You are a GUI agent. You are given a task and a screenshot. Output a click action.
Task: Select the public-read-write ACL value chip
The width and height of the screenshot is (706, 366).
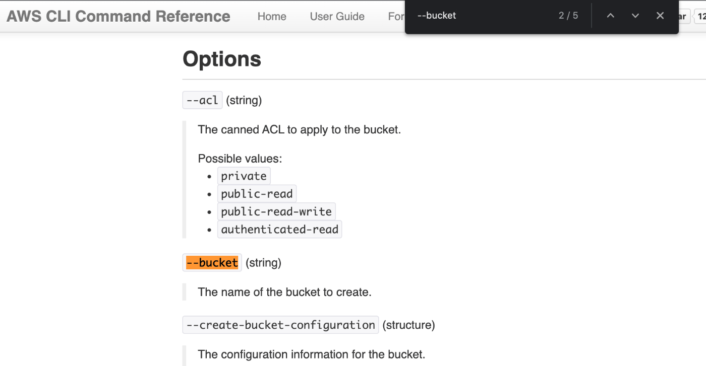(x=276, y=211)
